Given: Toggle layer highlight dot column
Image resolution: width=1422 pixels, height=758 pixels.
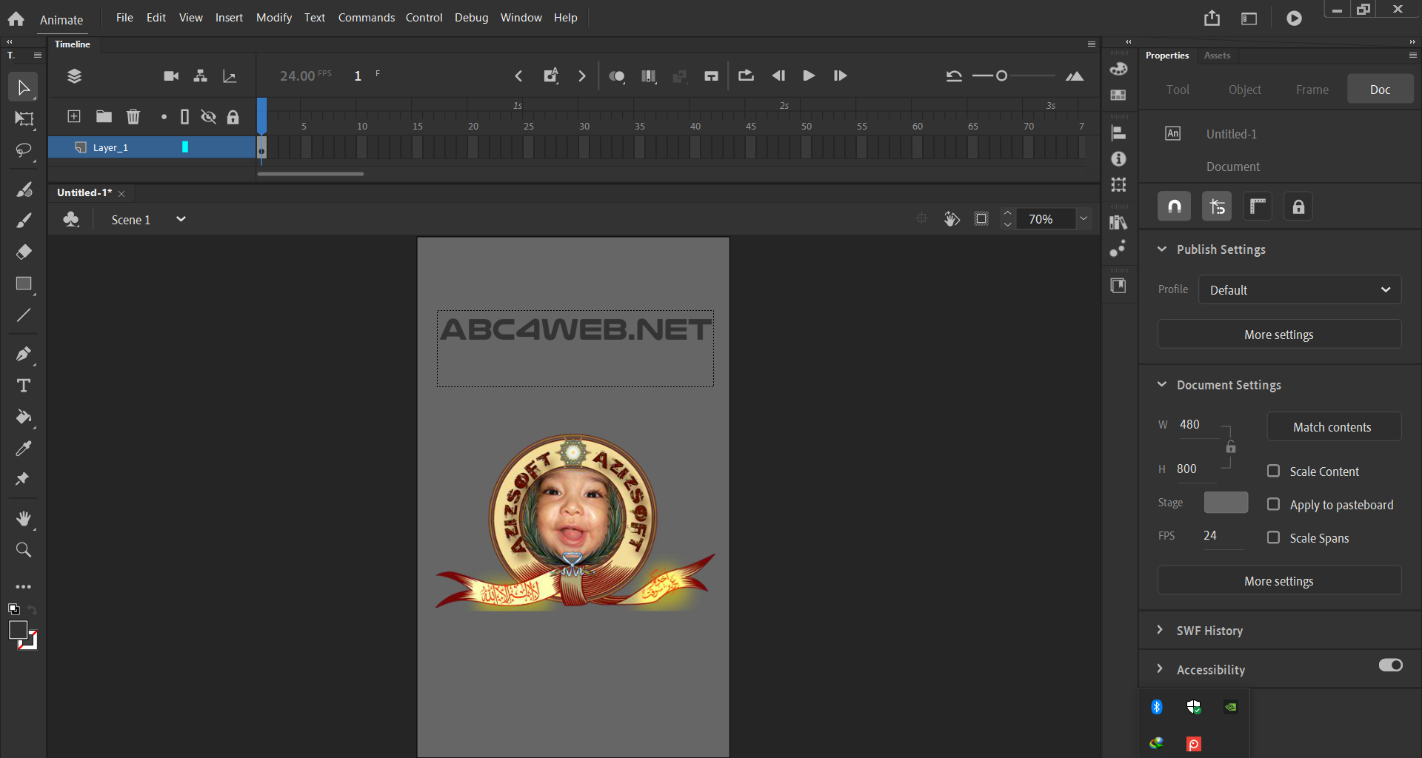Looking at the screenshot, I should point(164,116).
